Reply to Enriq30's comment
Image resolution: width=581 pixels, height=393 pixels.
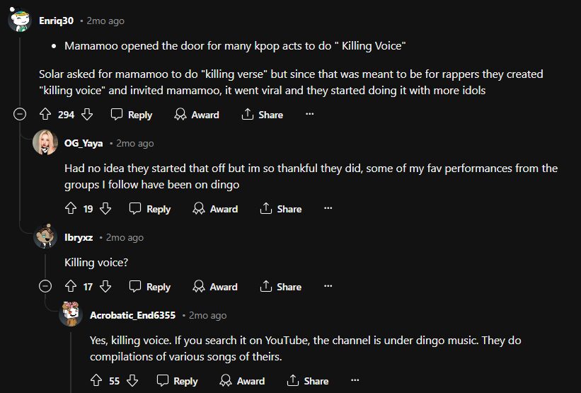coord(132,114)
